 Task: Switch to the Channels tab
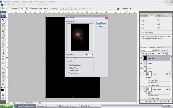pos(152,48)
